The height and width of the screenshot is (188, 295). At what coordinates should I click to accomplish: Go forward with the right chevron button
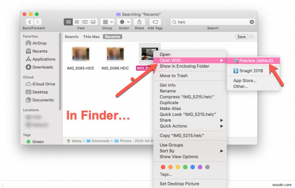coord(38,22)
